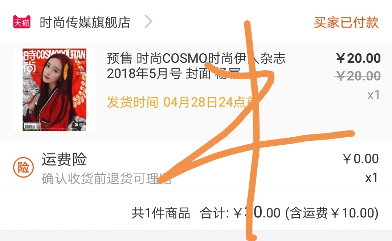Click the 共1件商品 item count
Screen dimensions: 392x241
[x=161, y=213]
